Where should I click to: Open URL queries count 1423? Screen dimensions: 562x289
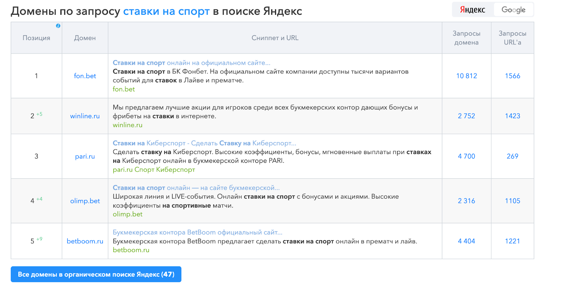[512, 116]
